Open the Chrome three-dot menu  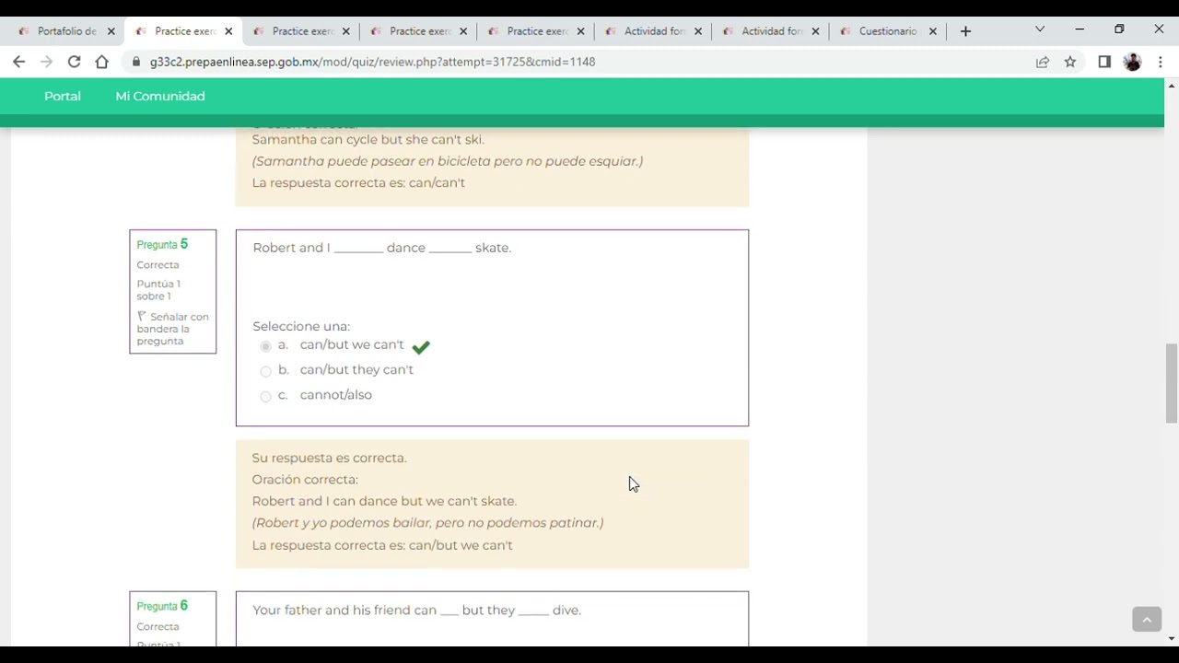click(x=1161, y=62)
